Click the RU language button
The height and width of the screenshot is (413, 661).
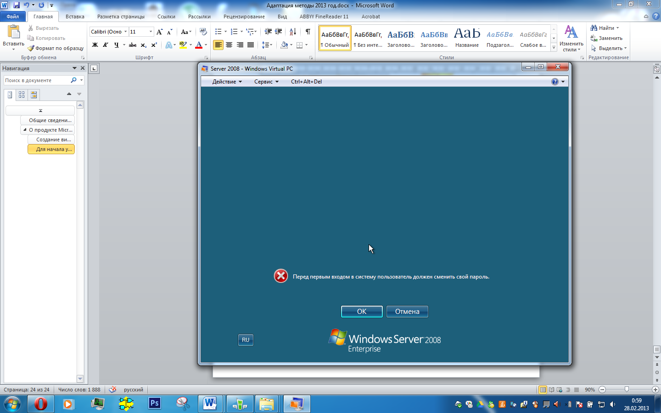tap(246, 340)
